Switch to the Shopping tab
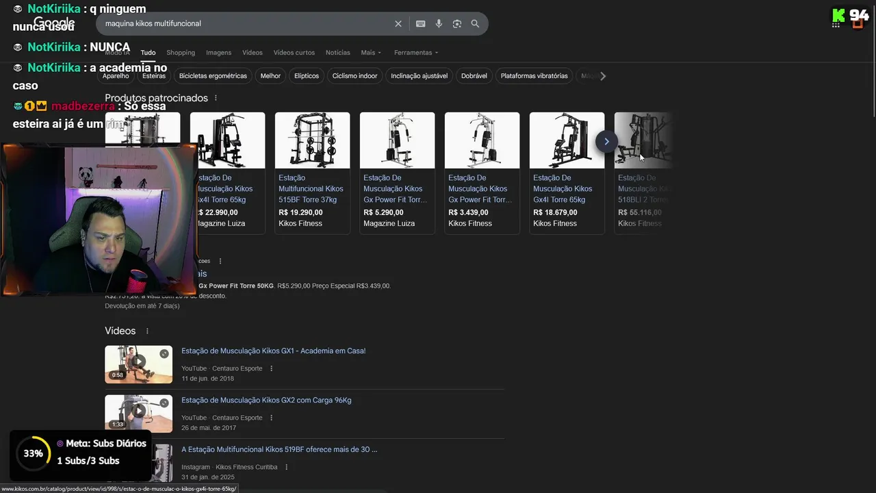Screen dimensions: 876x493 181,53
